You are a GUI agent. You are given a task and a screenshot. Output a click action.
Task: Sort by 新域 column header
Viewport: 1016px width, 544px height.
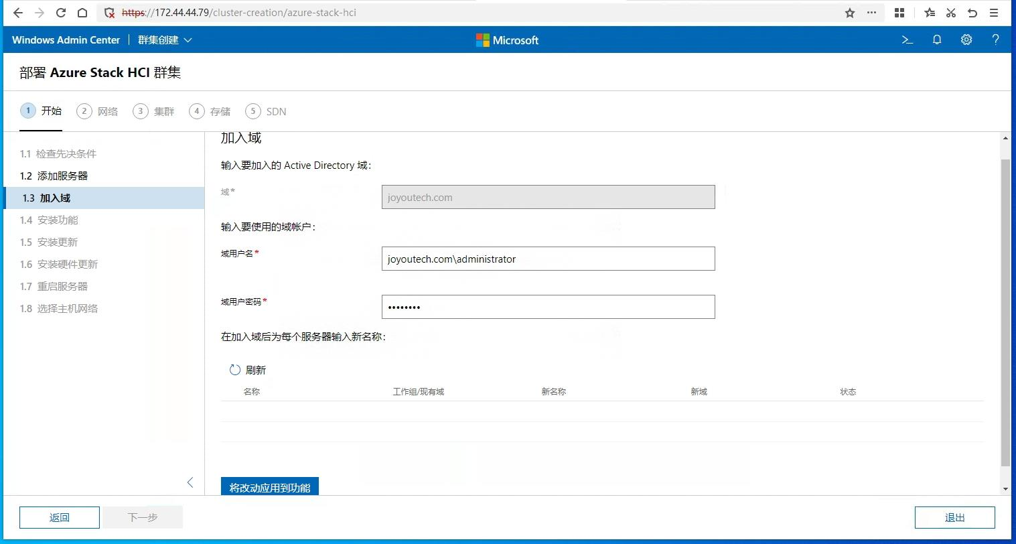tap(699, 391)
